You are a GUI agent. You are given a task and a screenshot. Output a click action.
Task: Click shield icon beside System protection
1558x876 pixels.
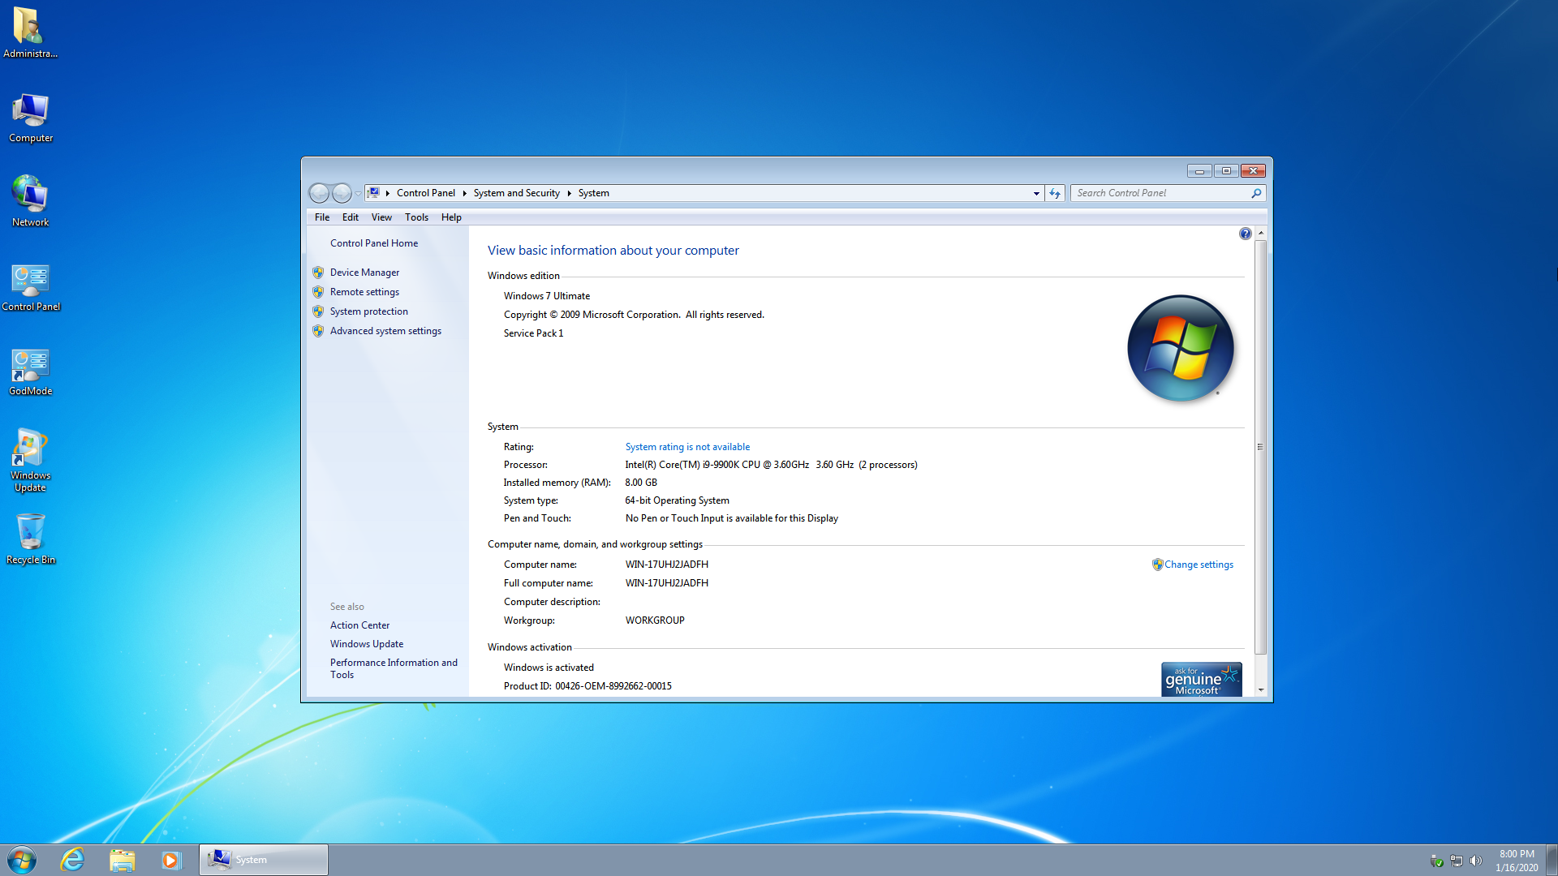[x=318, y=311]
